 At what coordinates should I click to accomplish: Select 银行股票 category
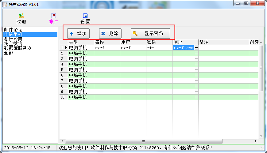pyautogui.click(x=13, y=39)
